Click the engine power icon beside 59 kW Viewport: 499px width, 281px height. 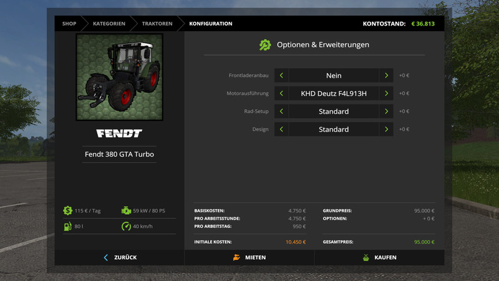click(126, 210)
